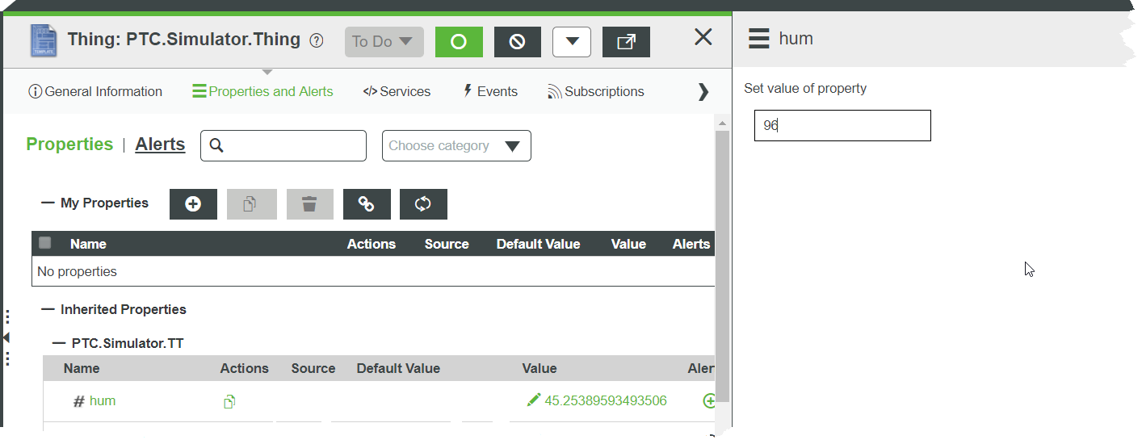Click the green circle save button
Viewport: 1142px width, 444px height.
click(x=459, y=42)
